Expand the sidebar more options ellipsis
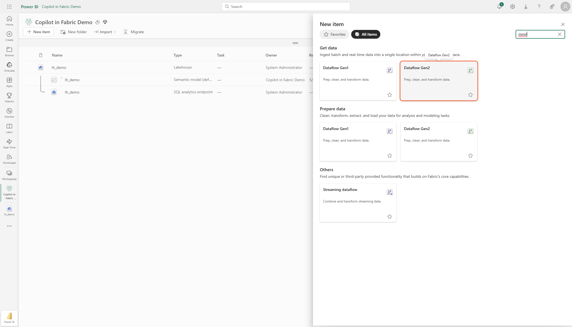 [9, 226]
